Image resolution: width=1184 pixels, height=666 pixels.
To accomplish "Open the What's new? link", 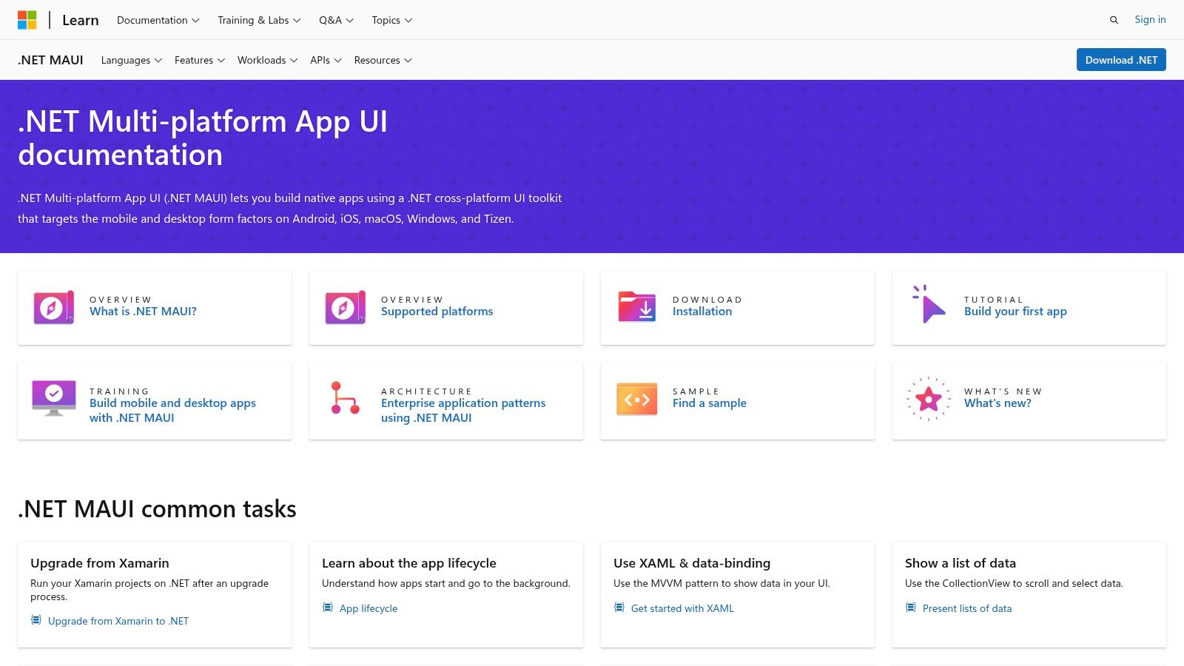I will point(998,403).
